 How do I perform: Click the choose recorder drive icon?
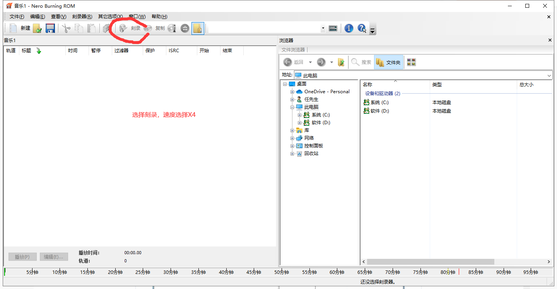333,28
